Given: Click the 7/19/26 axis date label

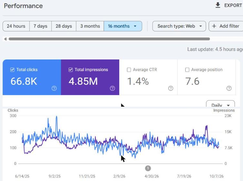Looking at the screenshot, I should (184, 176).
